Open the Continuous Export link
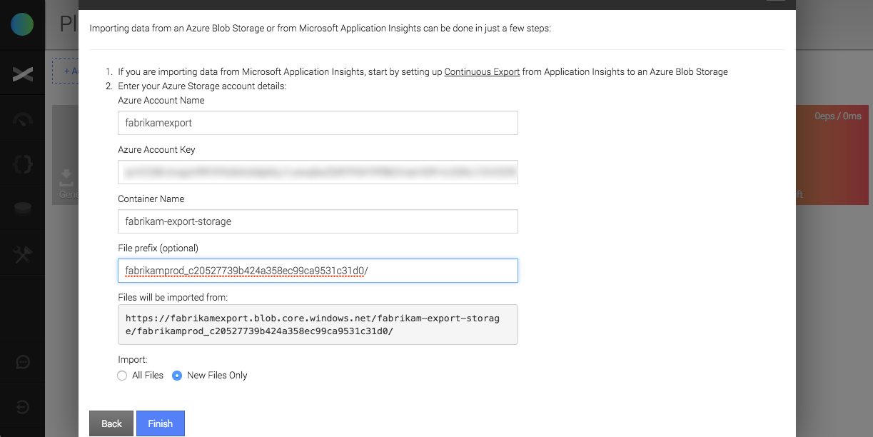 coord(482,72)
